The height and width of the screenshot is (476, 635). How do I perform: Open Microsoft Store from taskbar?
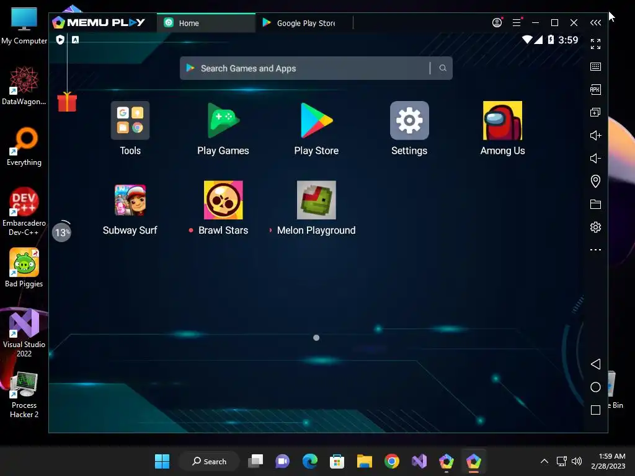pos(337,461)
